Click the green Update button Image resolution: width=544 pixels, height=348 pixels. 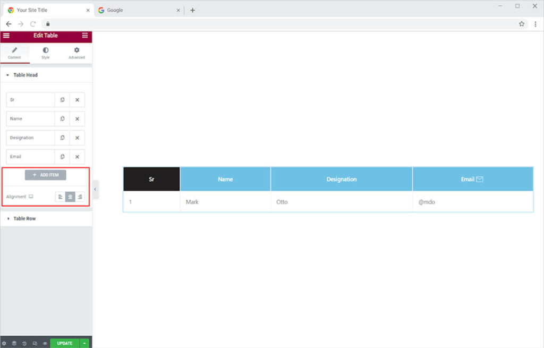pos(64,343)
